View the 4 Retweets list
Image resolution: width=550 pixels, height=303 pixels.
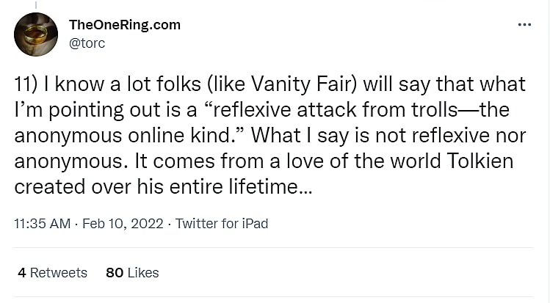pos(52,272)
